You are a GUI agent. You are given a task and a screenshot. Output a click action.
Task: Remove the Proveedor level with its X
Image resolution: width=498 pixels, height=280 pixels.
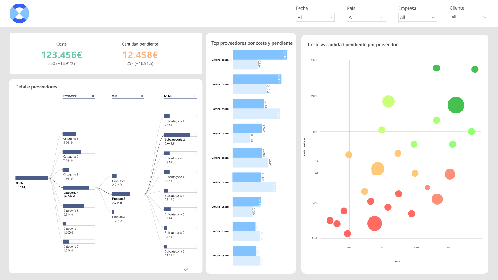pyautogui.click(x=93, y=96)
